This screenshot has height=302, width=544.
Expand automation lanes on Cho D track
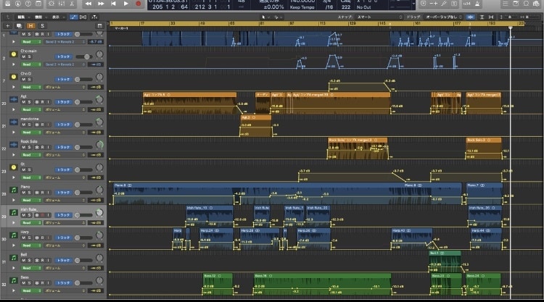14,87
